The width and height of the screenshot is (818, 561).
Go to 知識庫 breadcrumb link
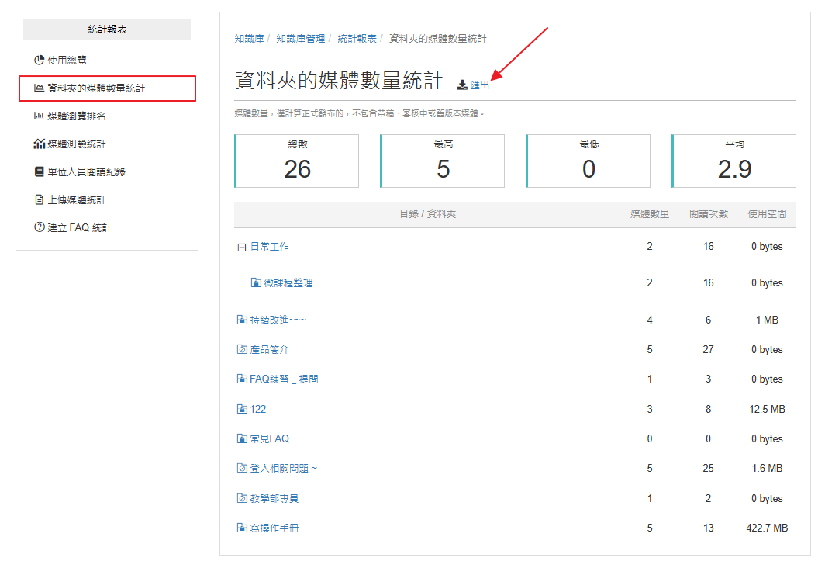(x=249, y=39)
